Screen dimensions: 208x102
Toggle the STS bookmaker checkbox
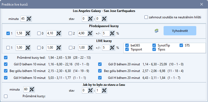(181, 45)
